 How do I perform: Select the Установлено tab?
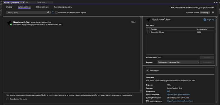[24, 7]
